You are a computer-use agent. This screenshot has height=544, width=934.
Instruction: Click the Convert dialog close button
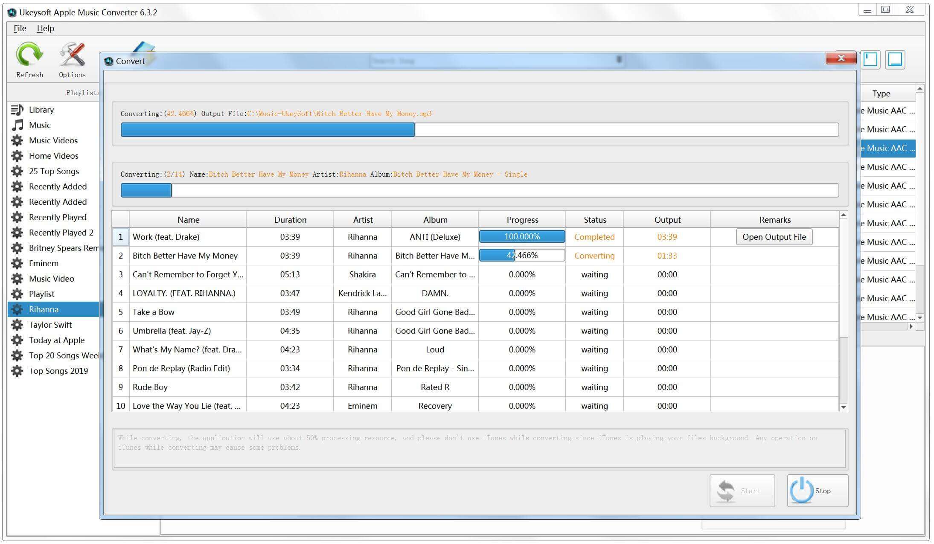click(x=840, y=59)
